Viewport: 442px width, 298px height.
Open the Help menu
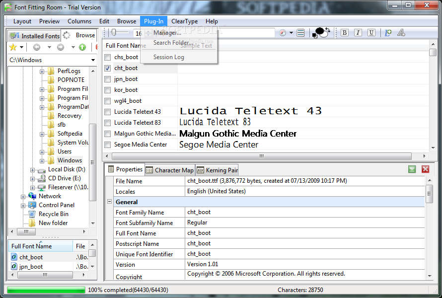click(x=212, y=21)
